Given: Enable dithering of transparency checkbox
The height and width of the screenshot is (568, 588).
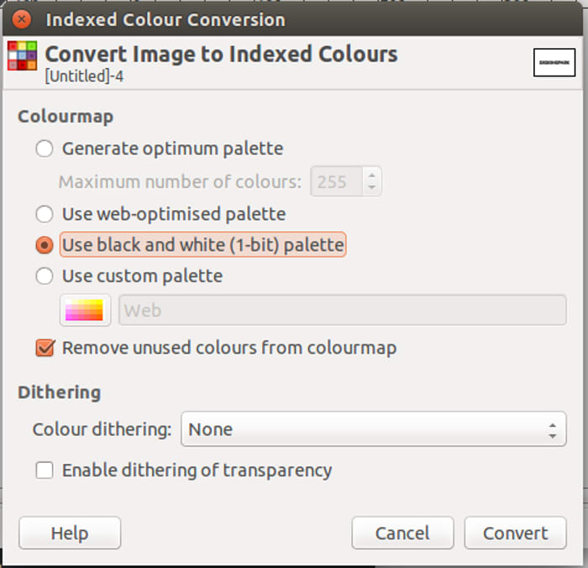Looking at the screenshot, I should pos(45,471).
